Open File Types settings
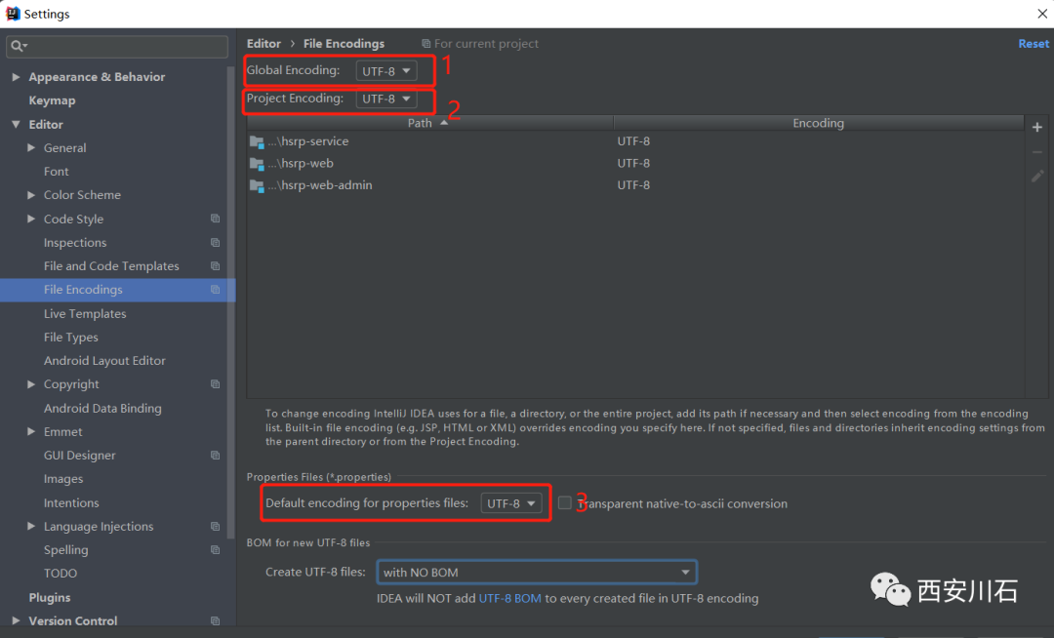 70,338
